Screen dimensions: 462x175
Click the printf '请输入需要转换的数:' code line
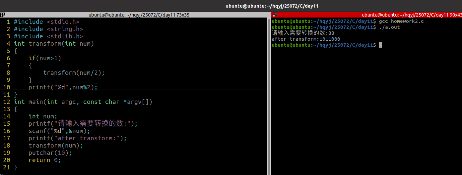click(83, 124)
